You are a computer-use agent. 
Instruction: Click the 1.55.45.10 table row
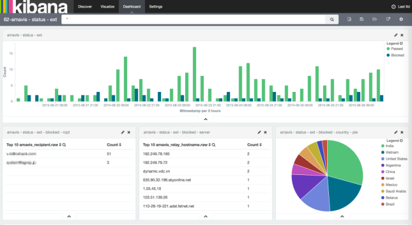pos(206,188)
